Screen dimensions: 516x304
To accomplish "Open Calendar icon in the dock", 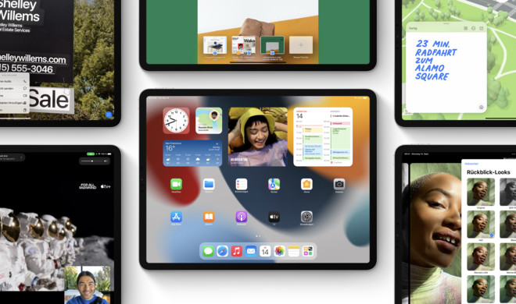I will pos(265,251).
